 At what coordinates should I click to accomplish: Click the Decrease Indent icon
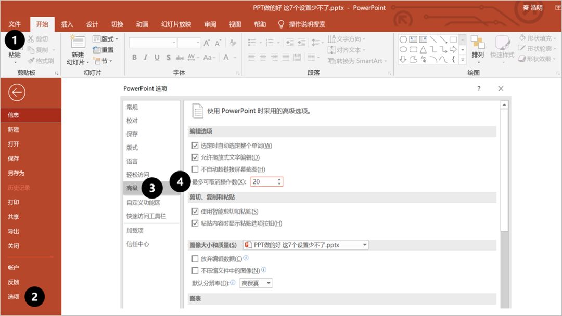tap(290, 43)
